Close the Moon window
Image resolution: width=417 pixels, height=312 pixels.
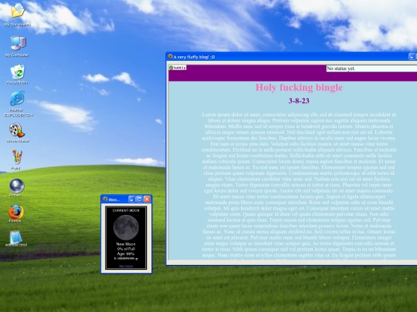(x=147, y=199)
